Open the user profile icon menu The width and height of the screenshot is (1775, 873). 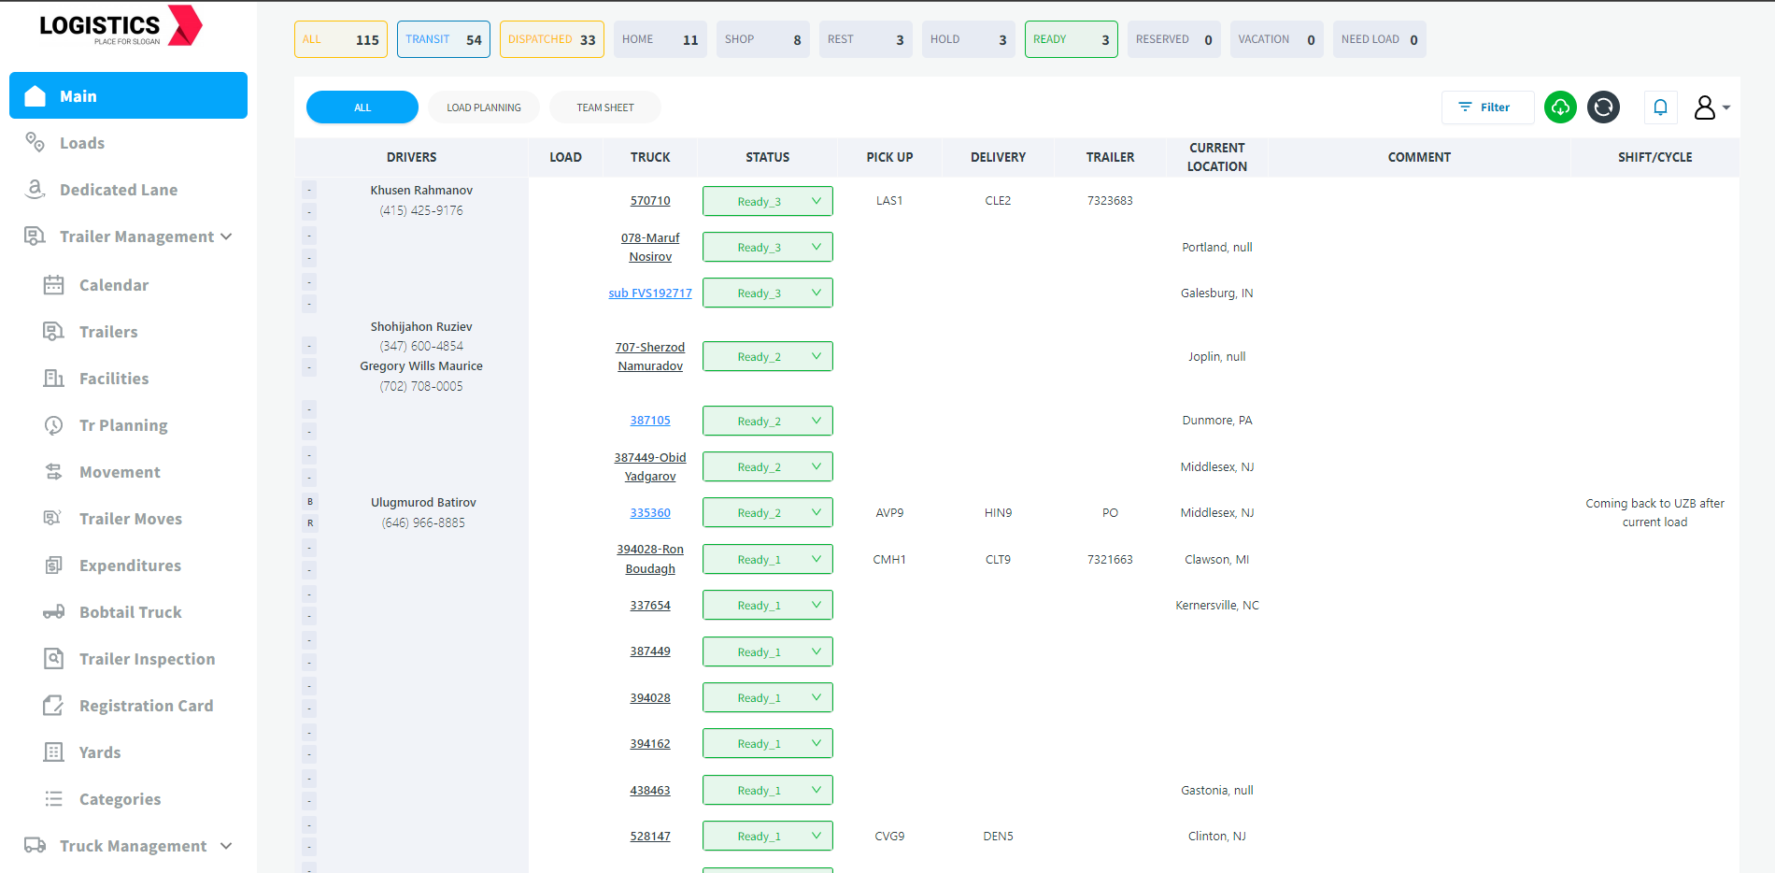[x=1711, y=107]
